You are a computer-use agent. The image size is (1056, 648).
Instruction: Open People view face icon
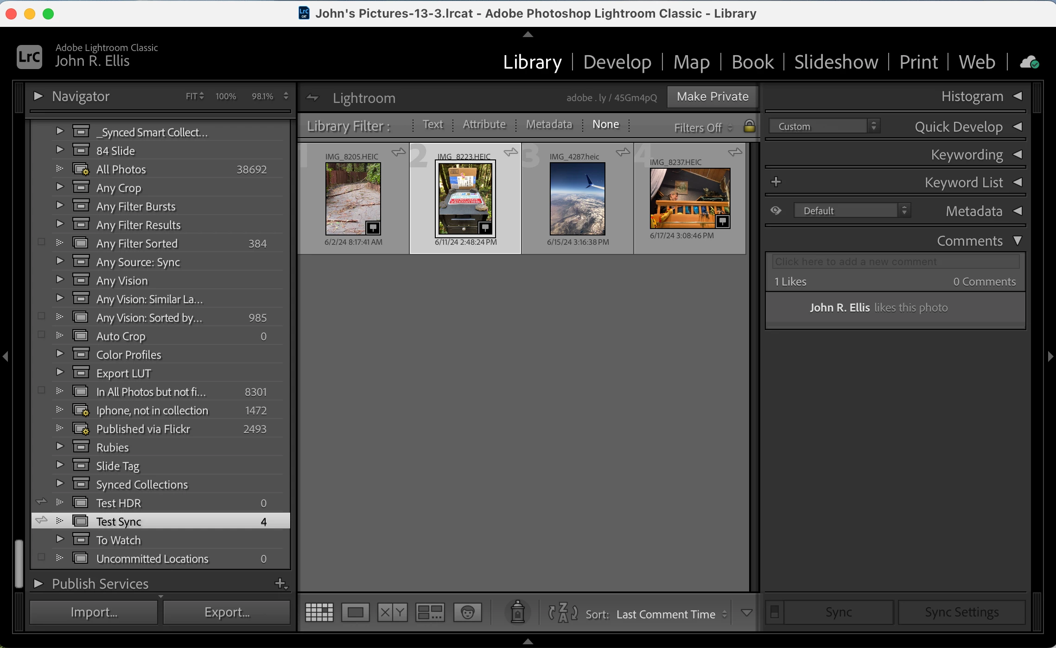tap(467, 613)
